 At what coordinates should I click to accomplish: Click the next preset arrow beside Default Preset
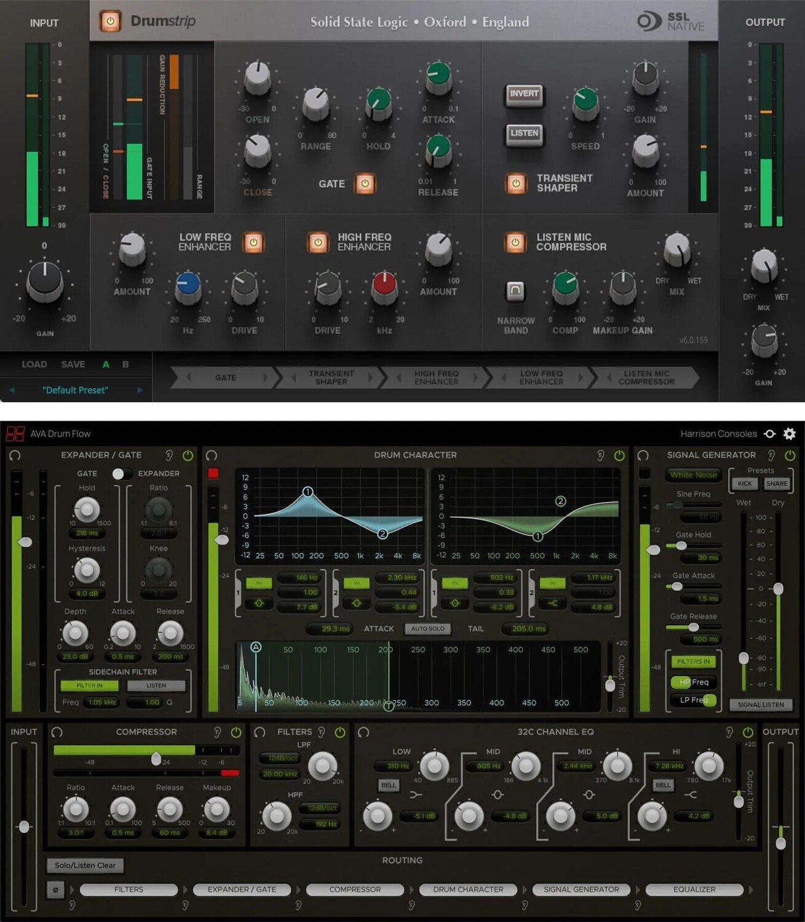click(140, 390)
